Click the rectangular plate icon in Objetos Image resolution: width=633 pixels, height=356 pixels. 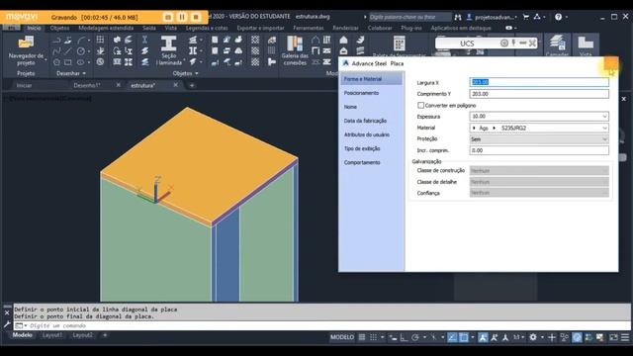pyautogui.click(x=215, y=40)
